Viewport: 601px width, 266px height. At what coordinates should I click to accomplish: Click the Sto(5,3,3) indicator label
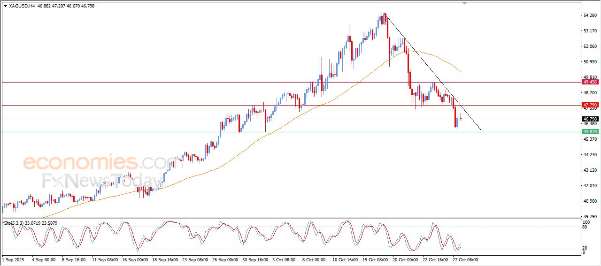click(x=15, y=223)
